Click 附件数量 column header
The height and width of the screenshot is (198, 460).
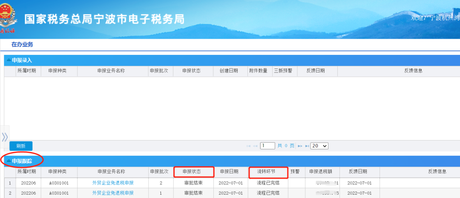(258, 71)
